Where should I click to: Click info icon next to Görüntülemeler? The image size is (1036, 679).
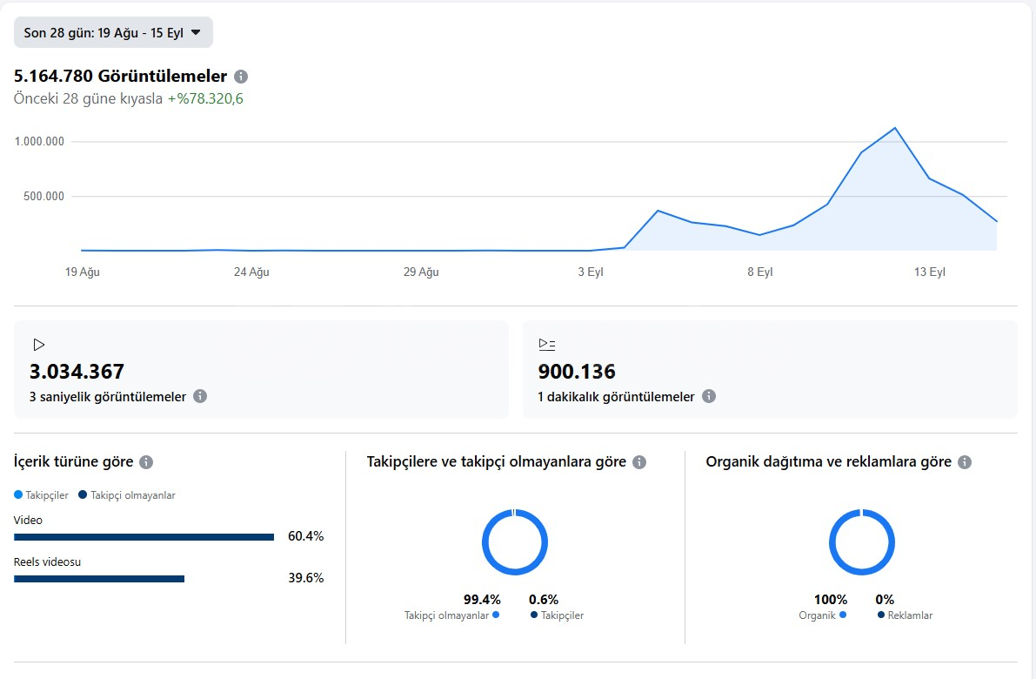[241, 77]
